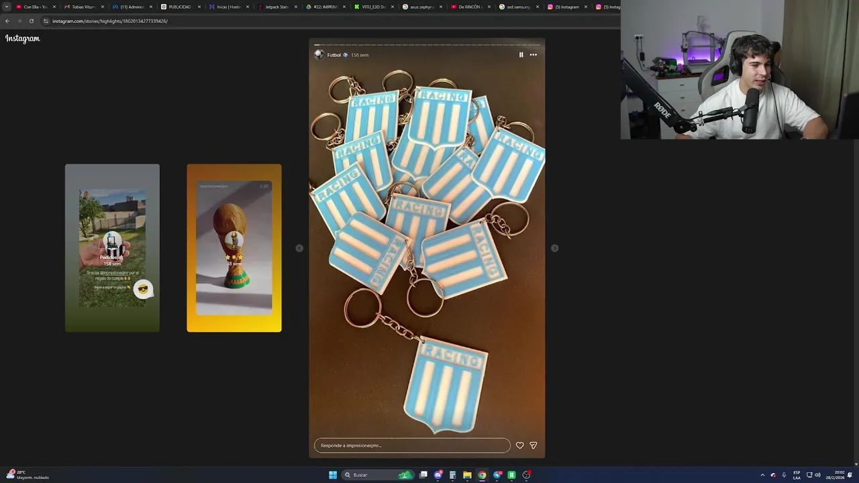The height and width of the screenshot is (483, 859).
Task: Open the Windows Start menu
Action: [x=333, y=475]
